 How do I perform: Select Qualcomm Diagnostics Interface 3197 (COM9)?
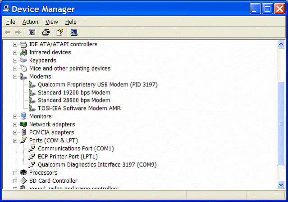(x=97, y=165)
